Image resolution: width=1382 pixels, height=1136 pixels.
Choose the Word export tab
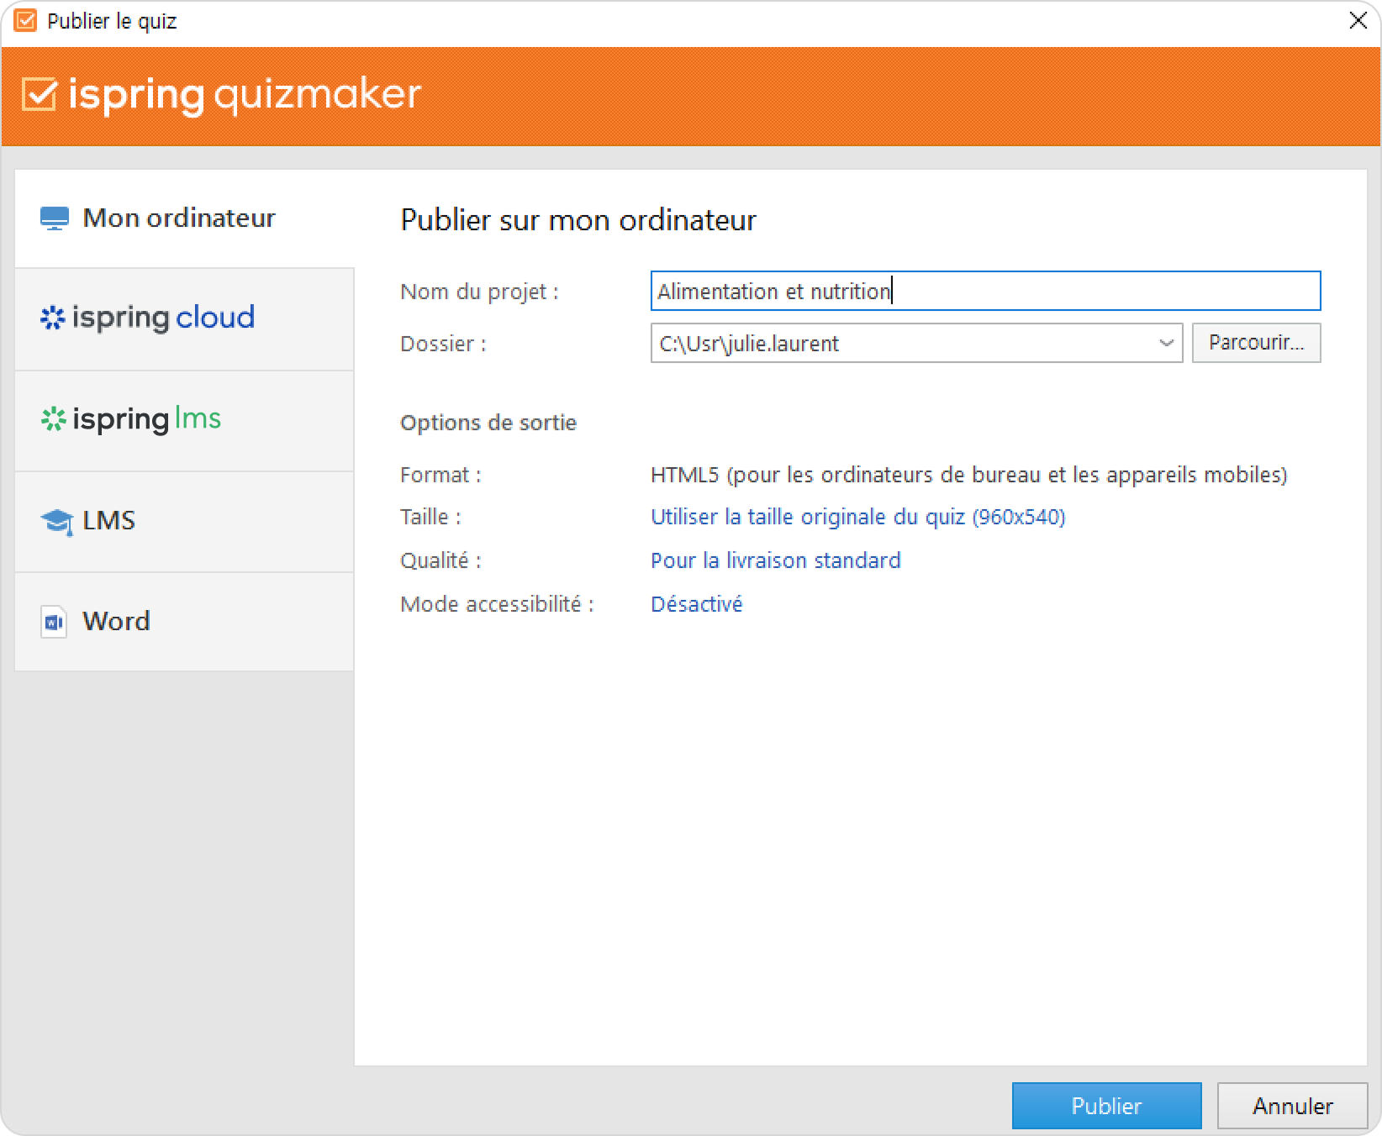click(x=117, y=622)
